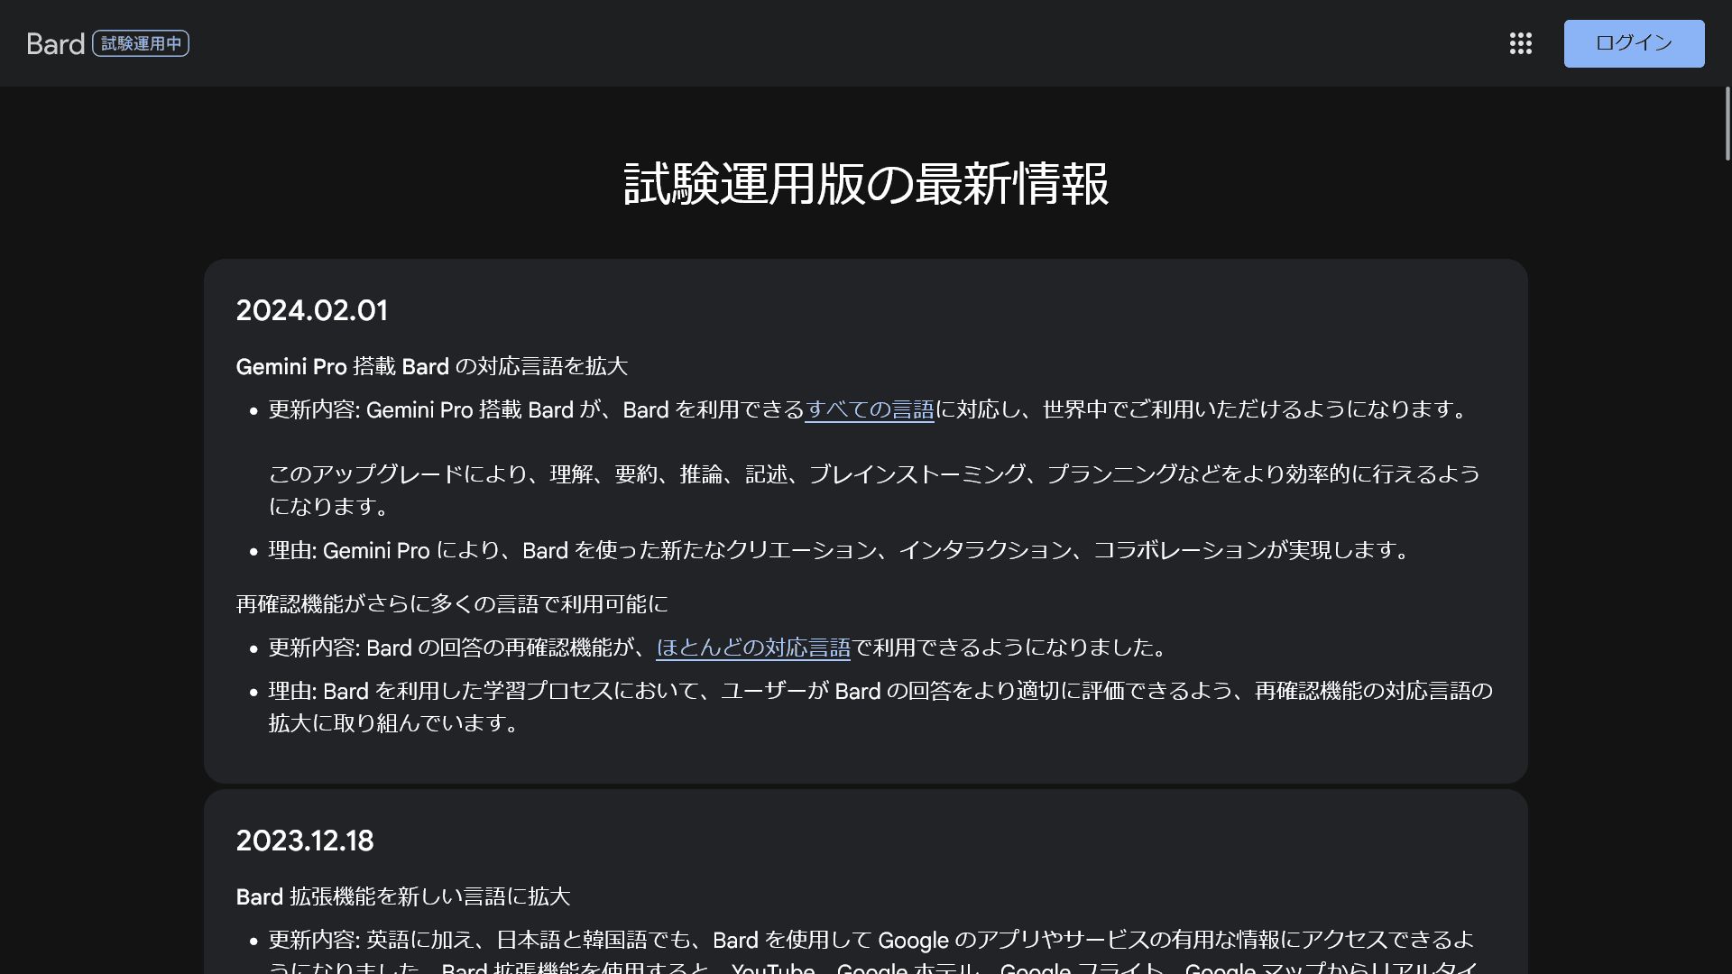
Task: Open the Google apps grid menu
Action: pos(1521,43)
